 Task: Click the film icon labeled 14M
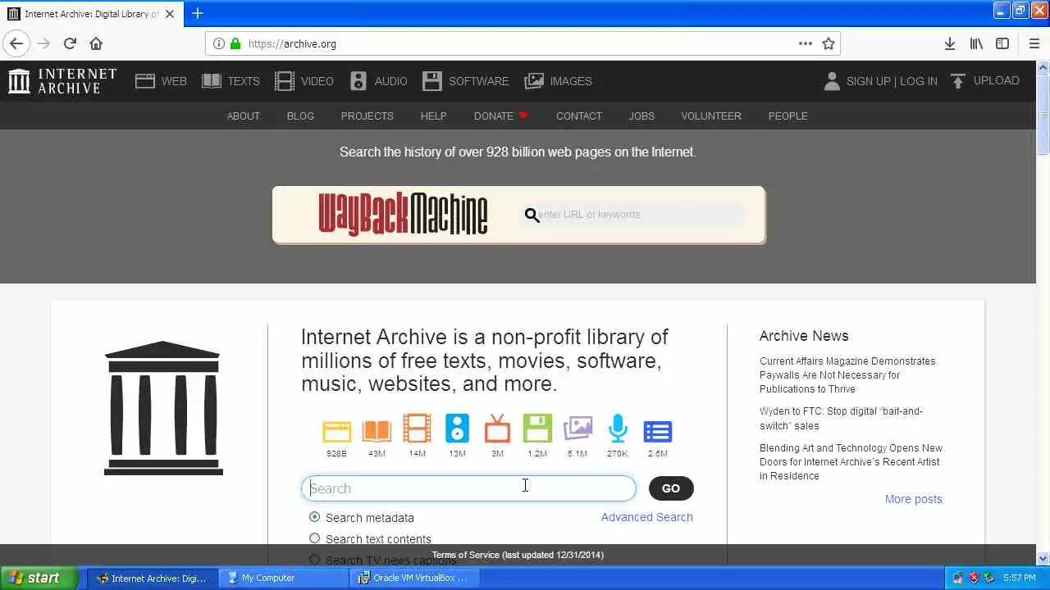(417, 429)
